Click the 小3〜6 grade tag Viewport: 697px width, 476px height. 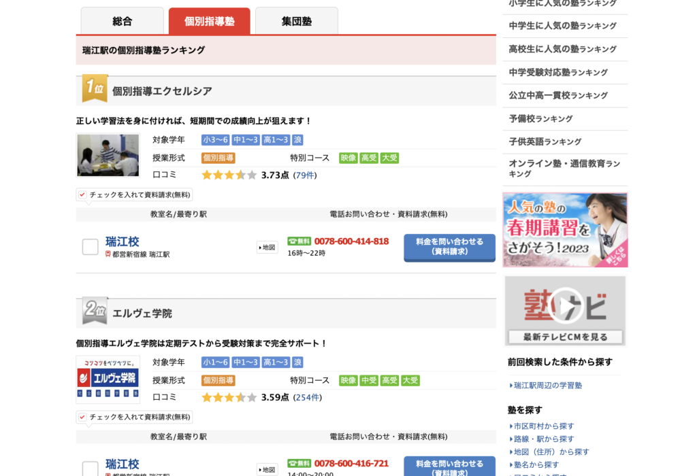pos(216,140)
